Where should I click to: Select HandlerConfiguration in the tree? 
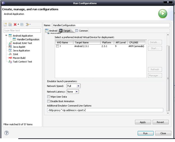point(28,39)
